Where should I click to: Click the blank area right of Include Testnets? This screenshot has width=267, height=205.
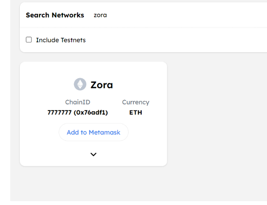(176, 40)
